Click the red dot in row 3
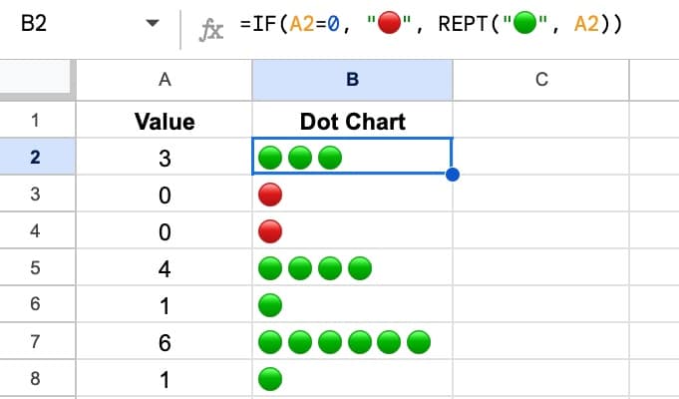Screen dimensions: 679x399 270,195
